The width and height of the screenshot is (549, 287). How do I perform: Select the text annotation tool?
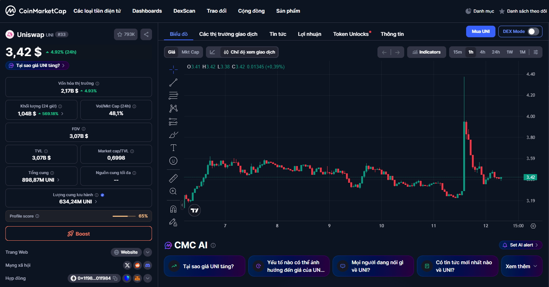coord(173,148)
